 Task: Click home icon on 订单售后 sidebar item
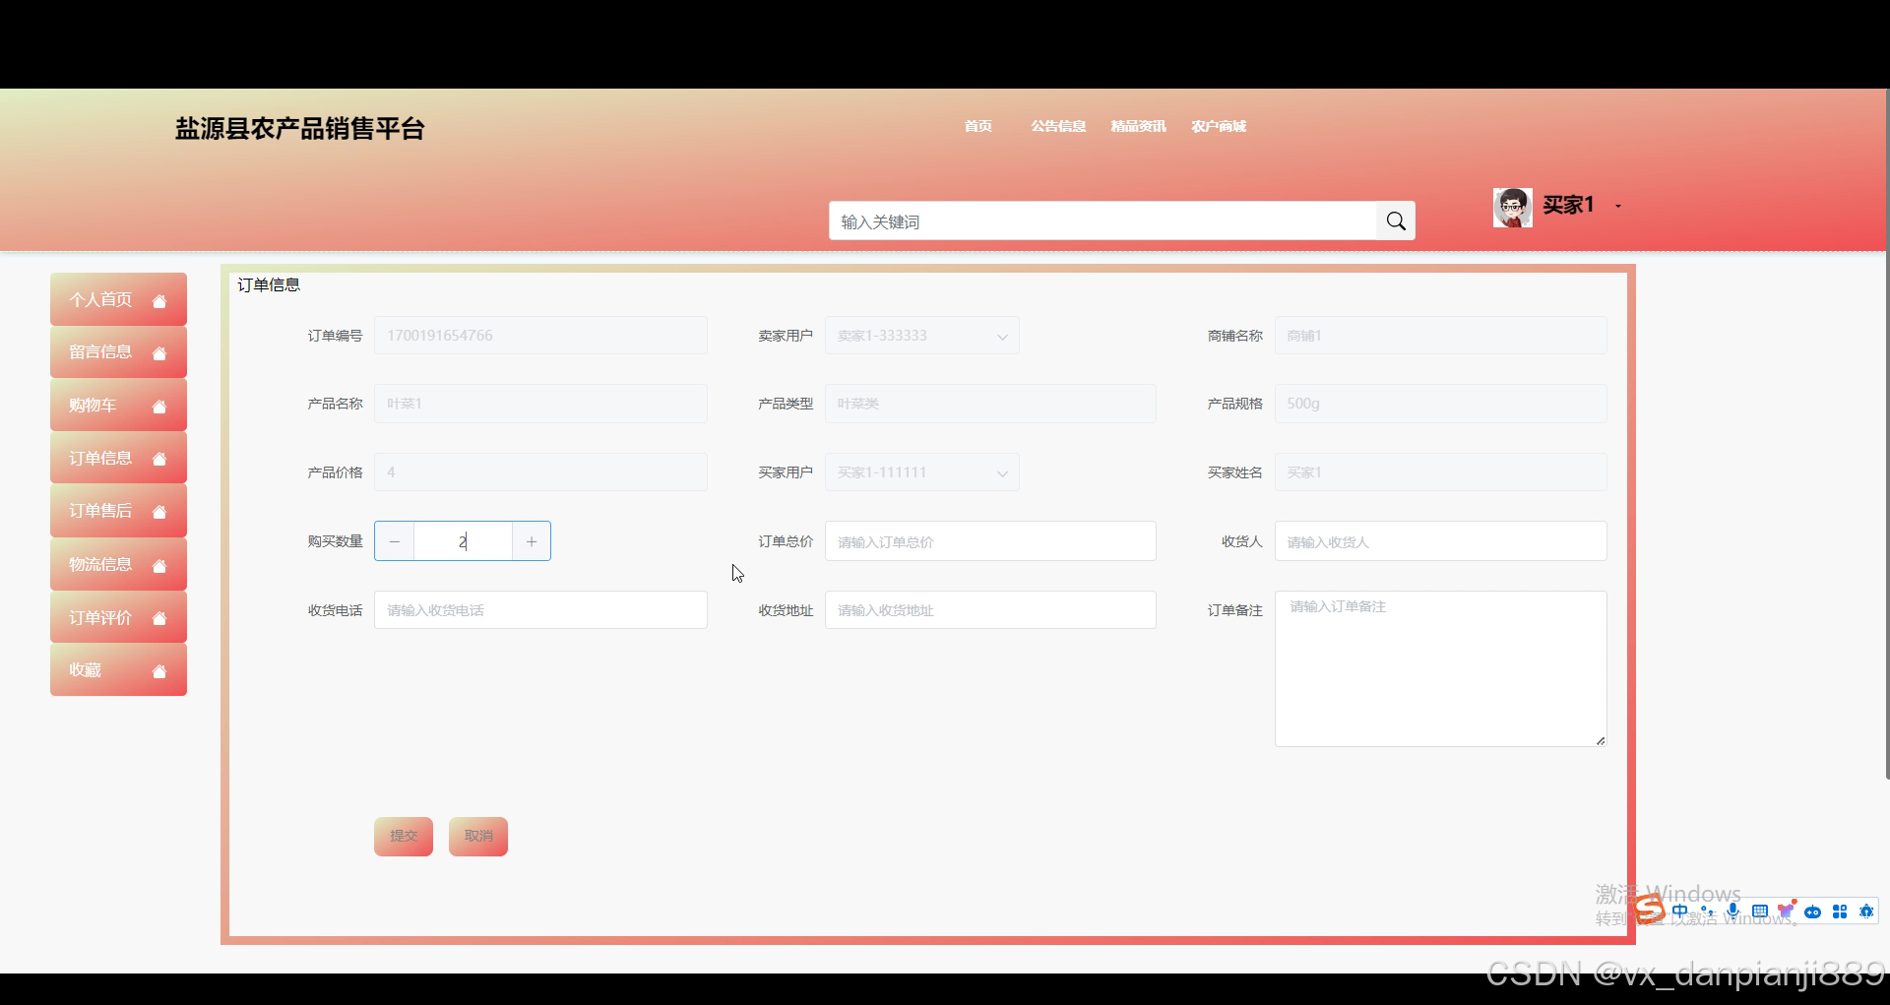159,512
